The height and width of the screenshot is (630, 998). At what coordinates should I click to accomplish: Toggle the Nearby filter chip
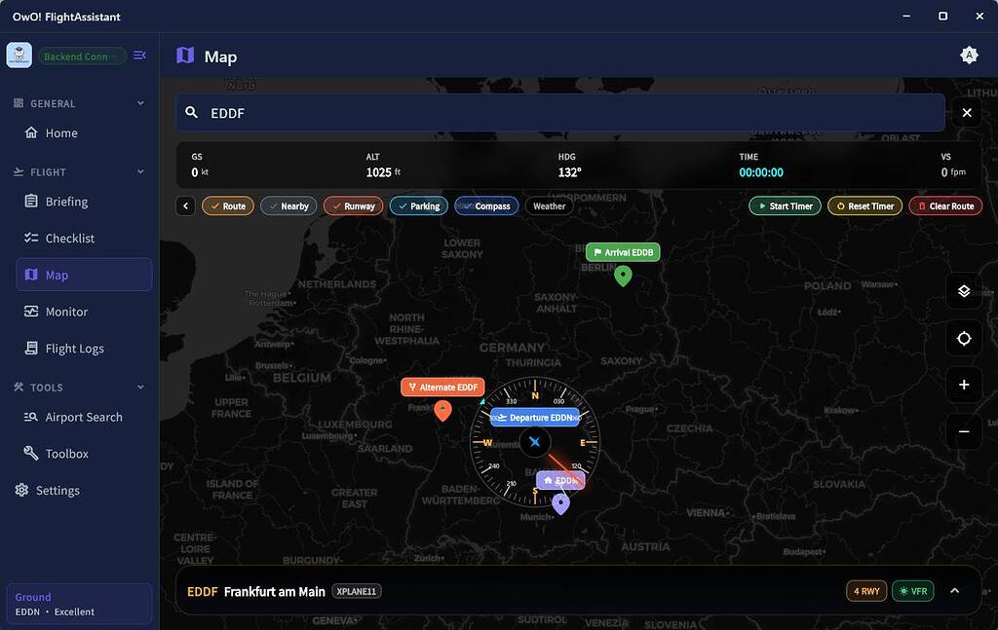click(x=288, y=206)
